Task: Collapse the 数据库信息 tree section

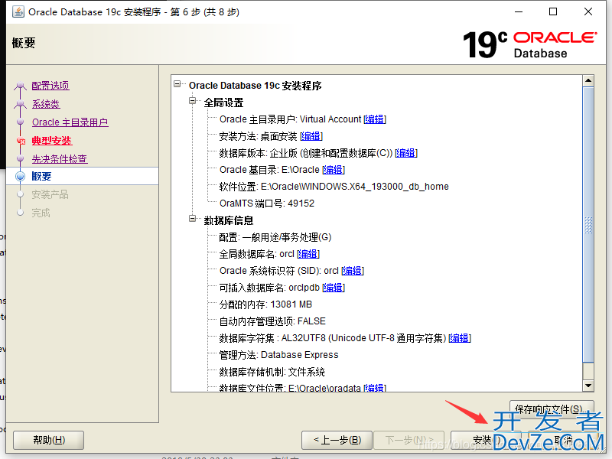Action: click(193, 219)
